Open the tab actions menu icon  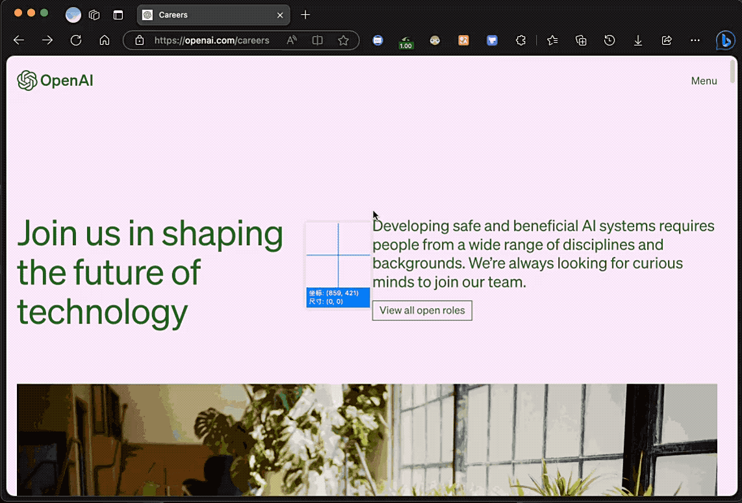point(118,15)
